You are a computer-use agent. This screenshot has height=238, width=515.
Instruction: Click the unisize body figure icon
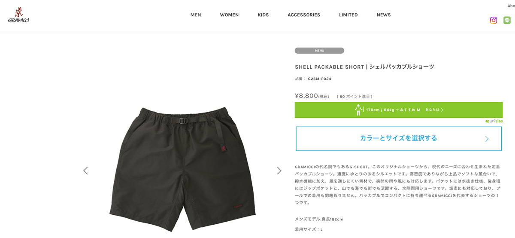click(x=359, y=110)
